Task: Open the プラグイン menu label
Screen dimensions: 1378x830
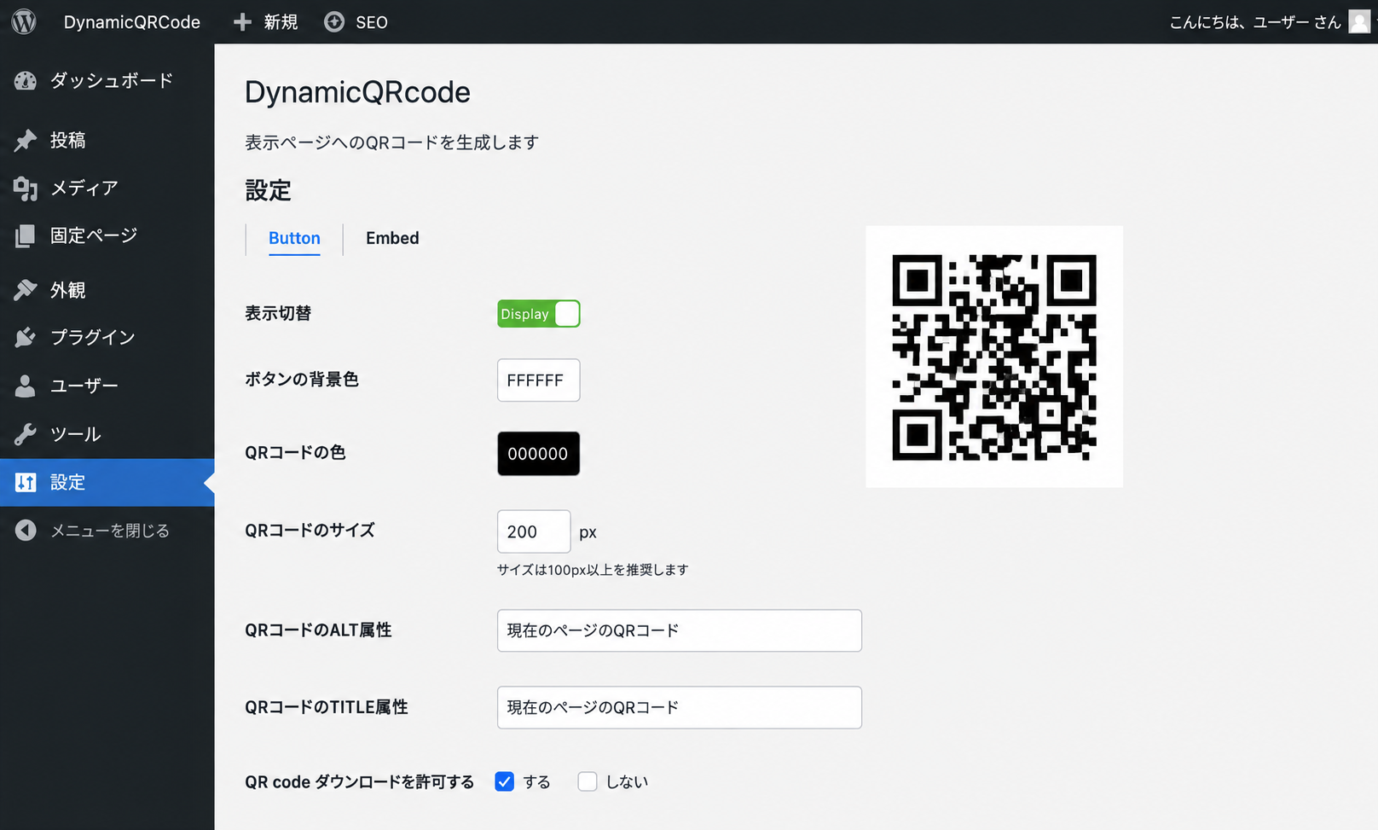Action: click(x=93, y=338)
